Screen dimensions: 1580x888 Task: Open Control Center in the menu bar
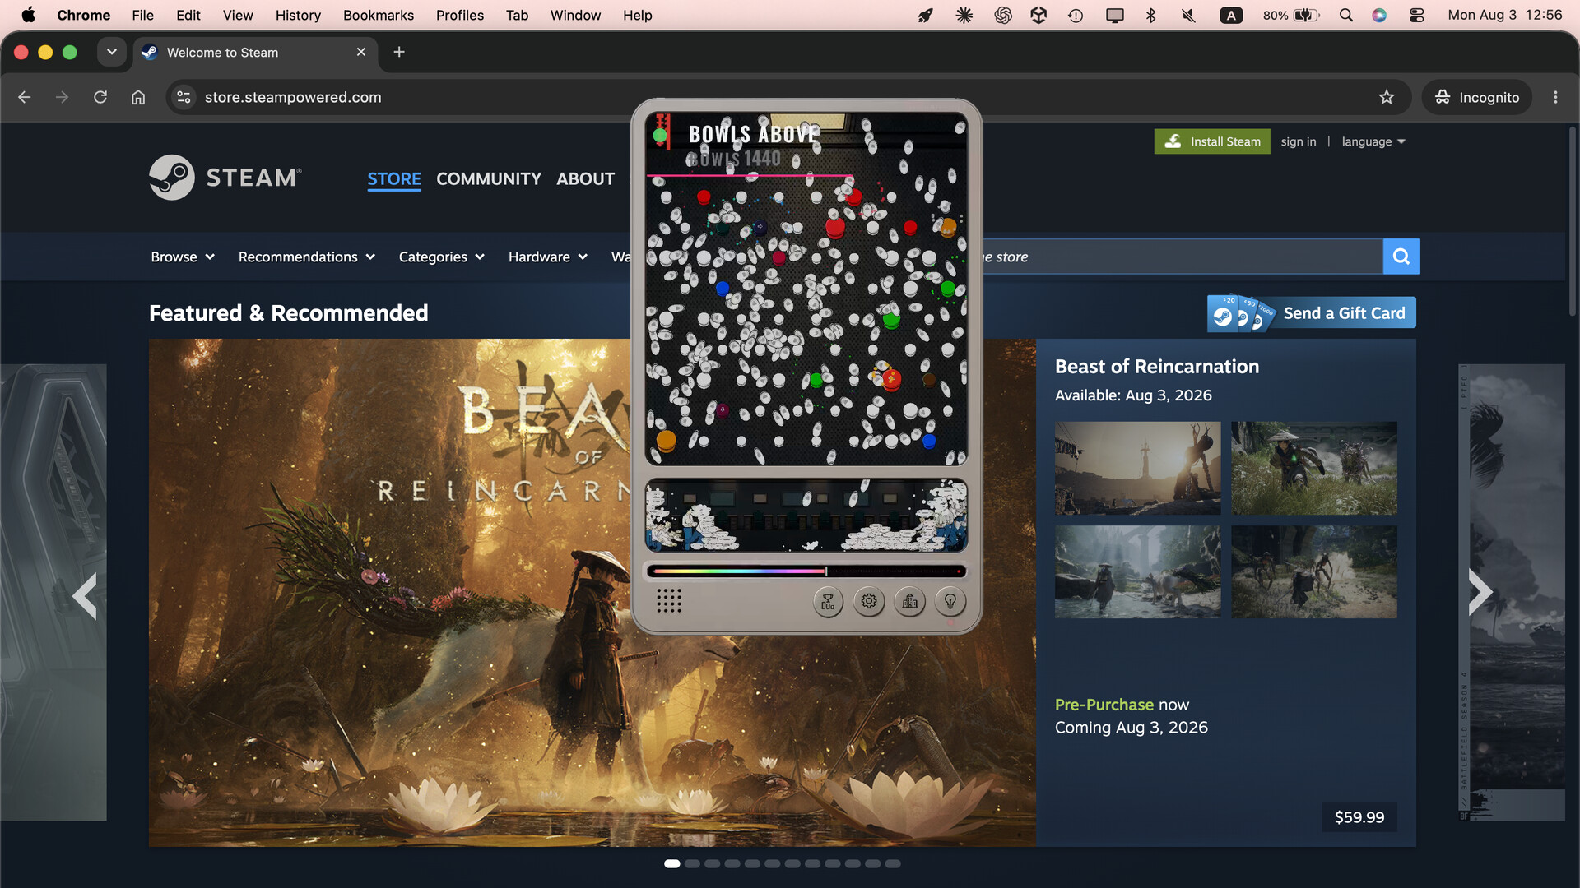(x=1417, y=15)
